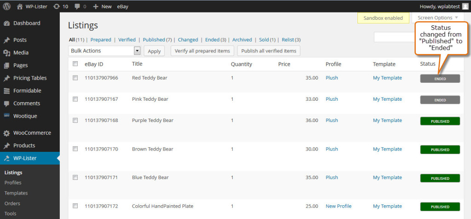Filter listings by Archived
This screenshot has width=471, height=219.
(242, 40)
